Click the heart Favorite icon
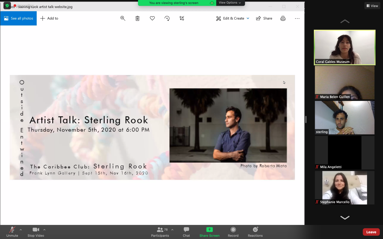383x239 pixels. click(x=152, y=18)
